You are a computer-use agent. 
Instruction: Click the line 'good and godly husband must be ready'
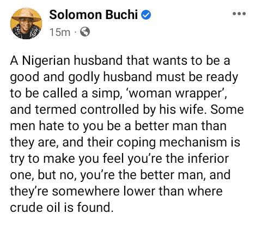124,77
